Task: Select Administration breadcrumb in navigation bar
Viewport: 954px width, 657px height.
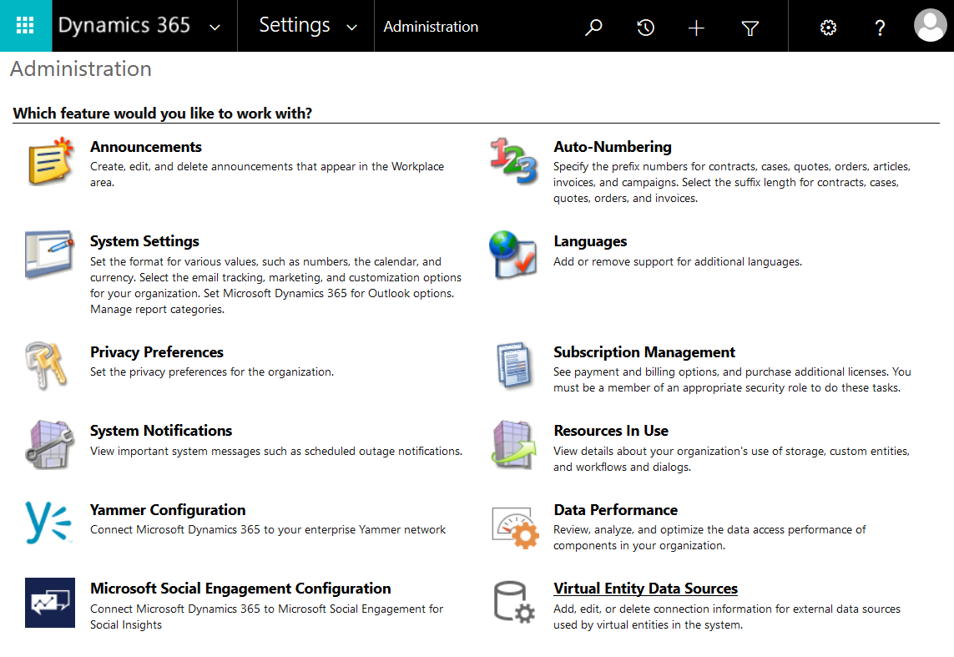Action: 431,27
